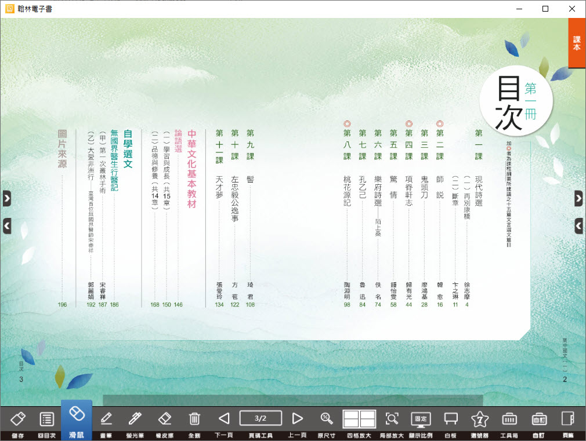Viewport: 586px width, 441px height.
Task: Expand the 工具箱 toolbox
Action: click(x=509, y=419)
